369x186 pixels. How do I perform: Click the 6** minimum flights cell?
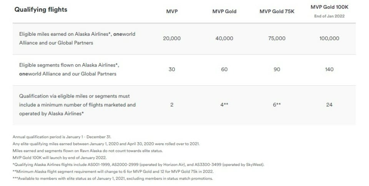click(x=277, y=105)
